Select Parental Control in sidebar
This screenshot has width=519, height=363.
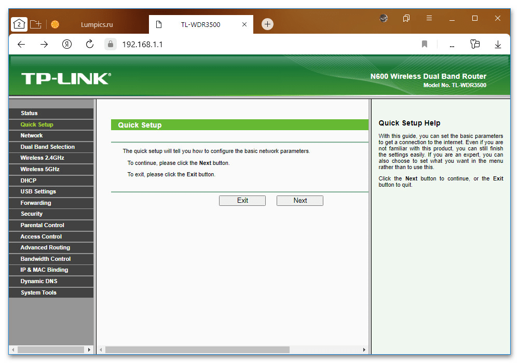[x=42, y=225]
